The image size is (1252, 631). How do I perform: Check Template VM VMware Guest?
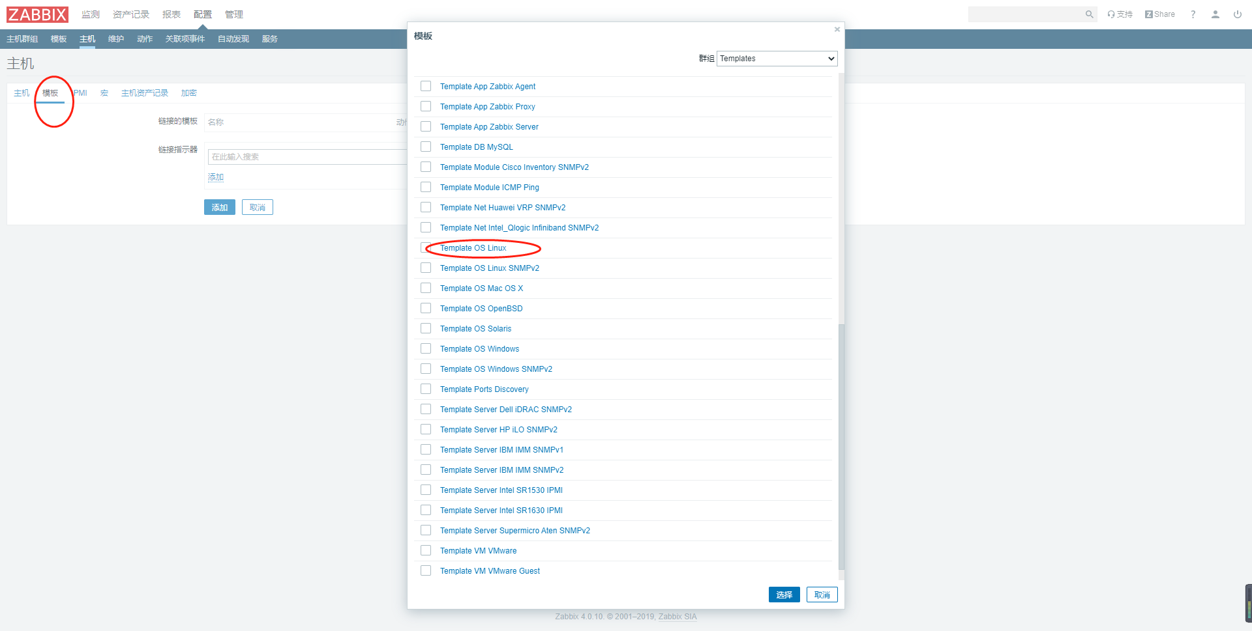click(x=426, y=570)
